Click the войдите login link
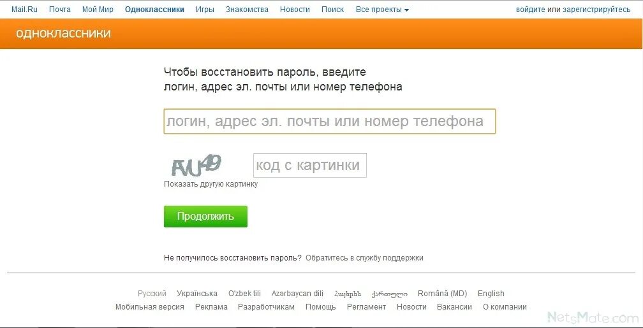This screenshot has height=328, width=643. tap(530, 10)
